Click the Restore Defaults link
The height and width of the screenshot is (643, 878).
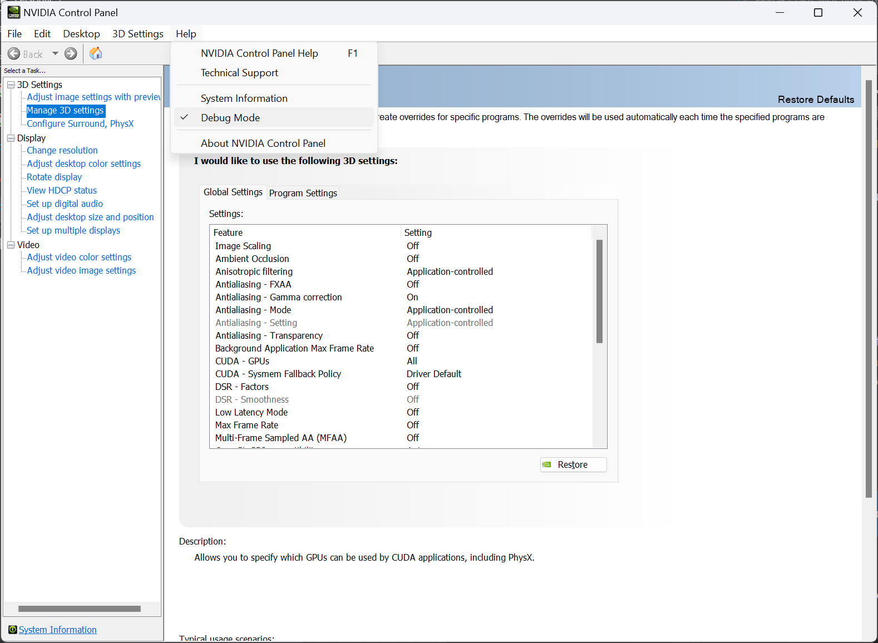point(816,100)
